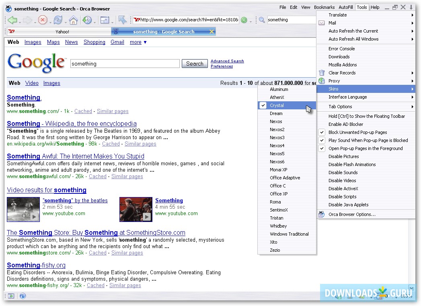
Task: Open the 'more' dropdown in Google navigation
Action: pos(138,42)
